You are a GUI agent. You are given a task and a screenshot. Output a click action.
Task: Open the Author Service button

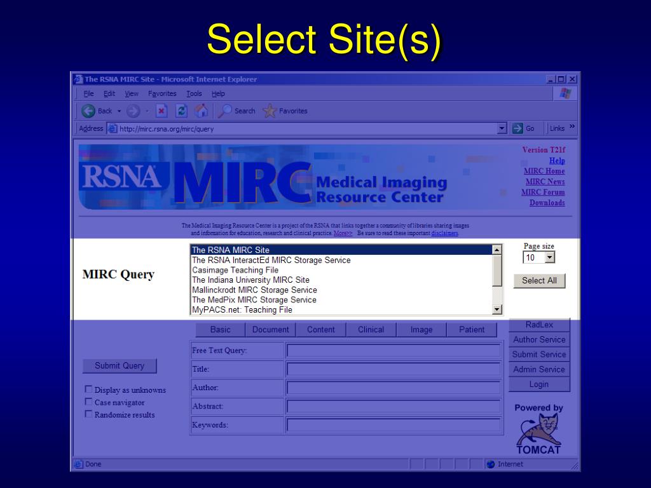(x=539, y=339)
